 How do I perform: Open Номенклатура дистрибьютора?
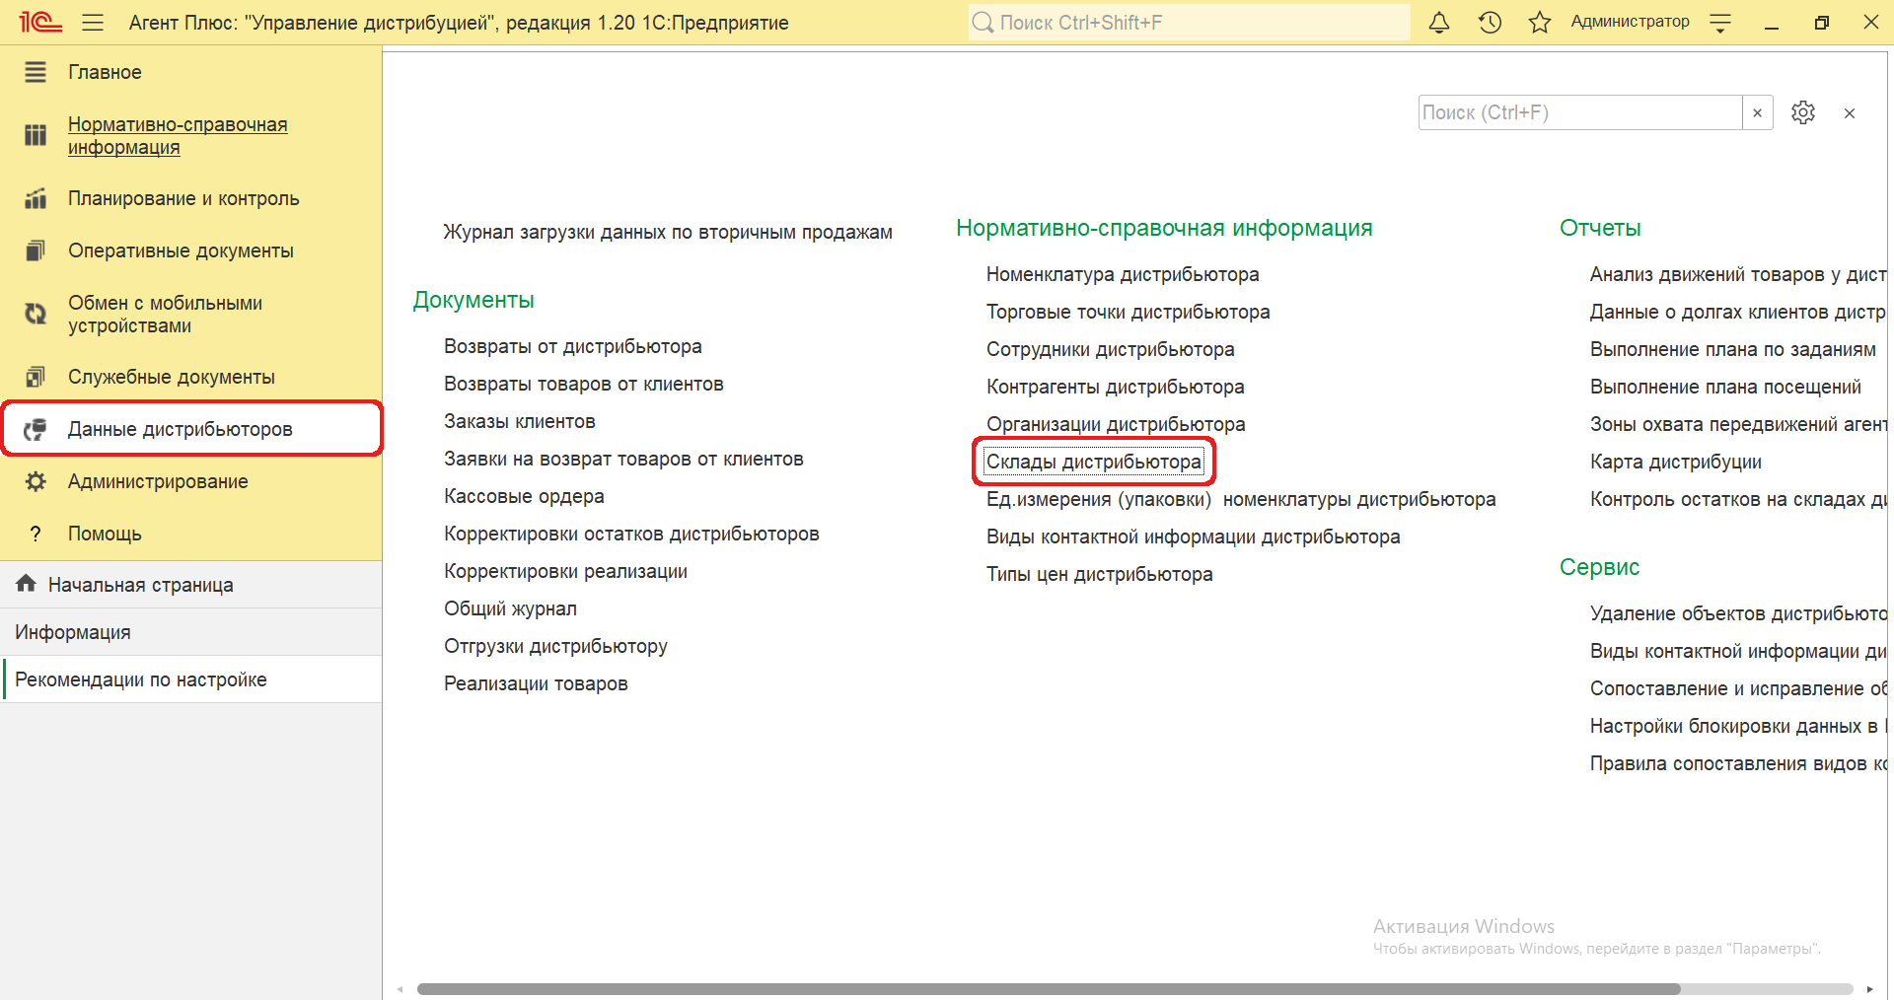[1123, 274]
